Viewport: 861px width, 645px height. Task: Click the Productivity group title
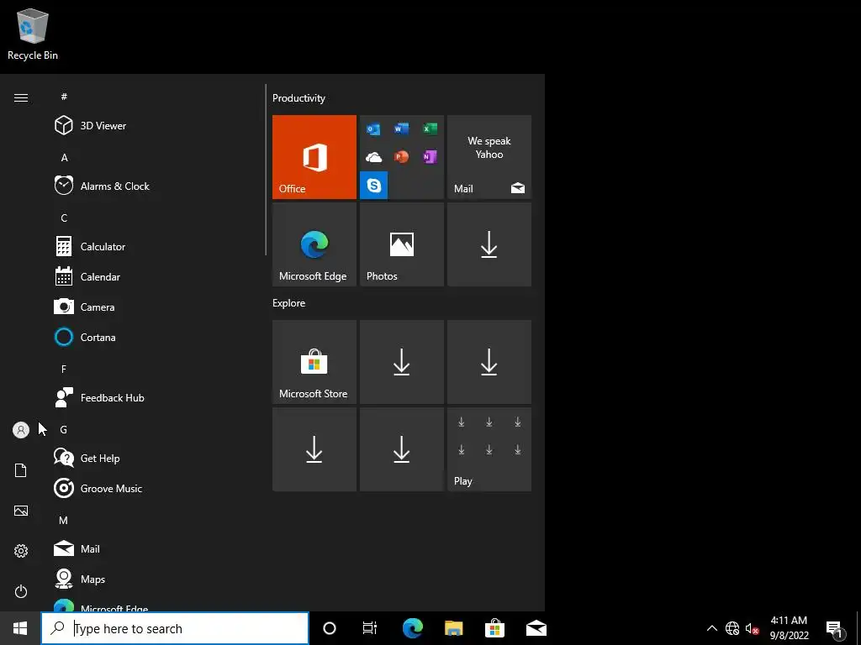click(x=298, y=98)
